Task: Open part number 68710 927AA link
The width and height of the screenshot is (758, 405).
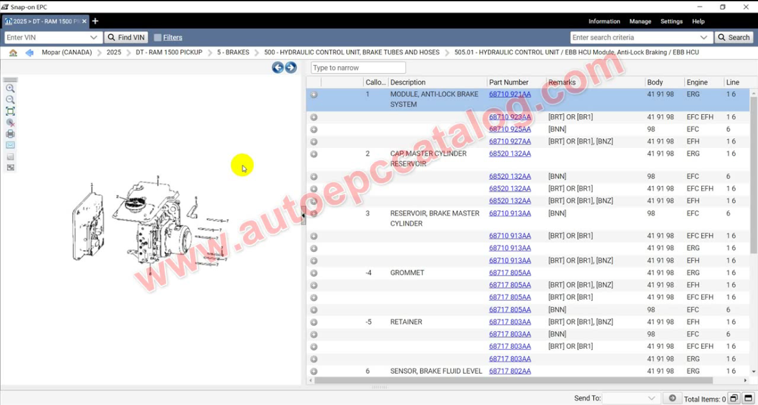Action: click(x=510, y=142)
